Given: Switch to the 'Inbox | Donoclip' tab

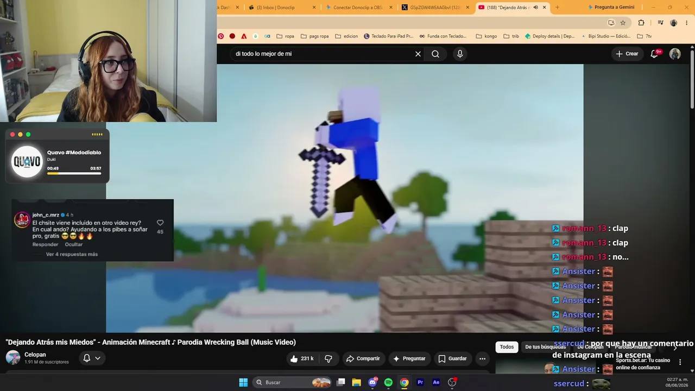Looking at the screenshot, I should click(x=281, y=8).
